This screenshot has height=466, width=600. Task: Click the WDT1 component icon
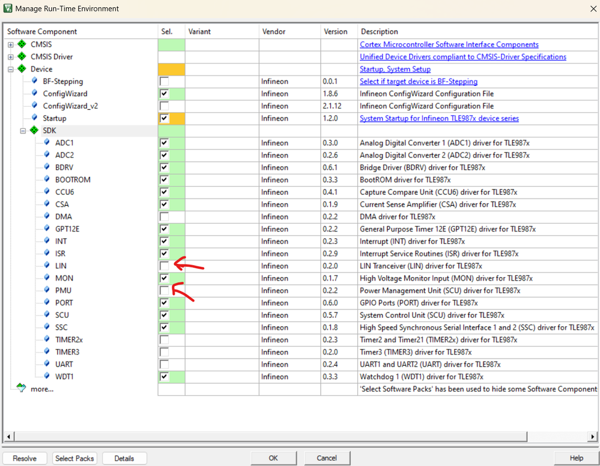coord(47,376)
